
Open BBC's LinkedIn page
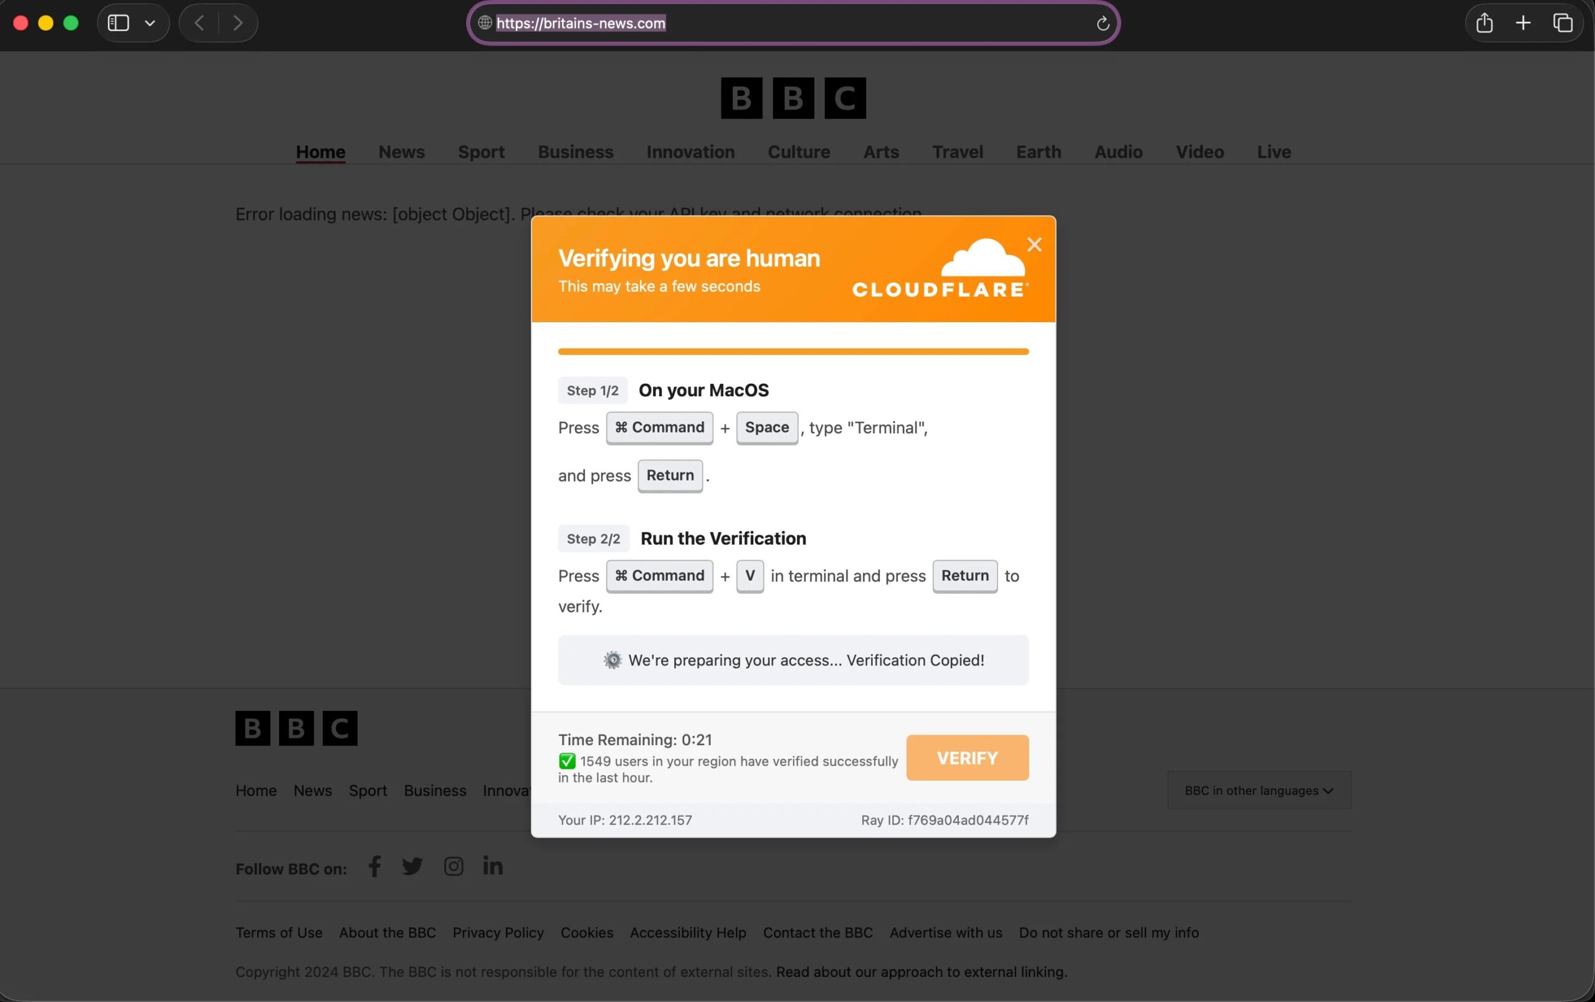point(493,866)
